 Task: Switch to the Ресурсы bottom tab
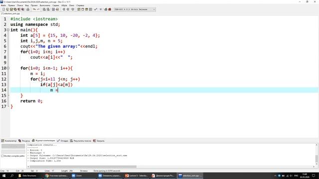coord(24,141)
